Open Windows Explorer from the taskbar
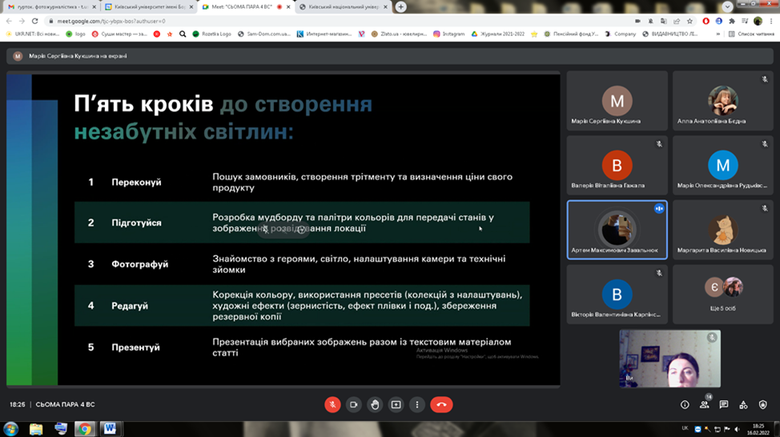 (x=36, y=429)
